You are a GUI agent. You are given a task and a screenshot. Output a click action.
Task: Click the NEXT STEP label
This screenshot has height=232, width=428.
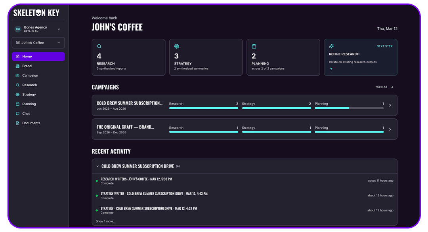coord(384,46)
